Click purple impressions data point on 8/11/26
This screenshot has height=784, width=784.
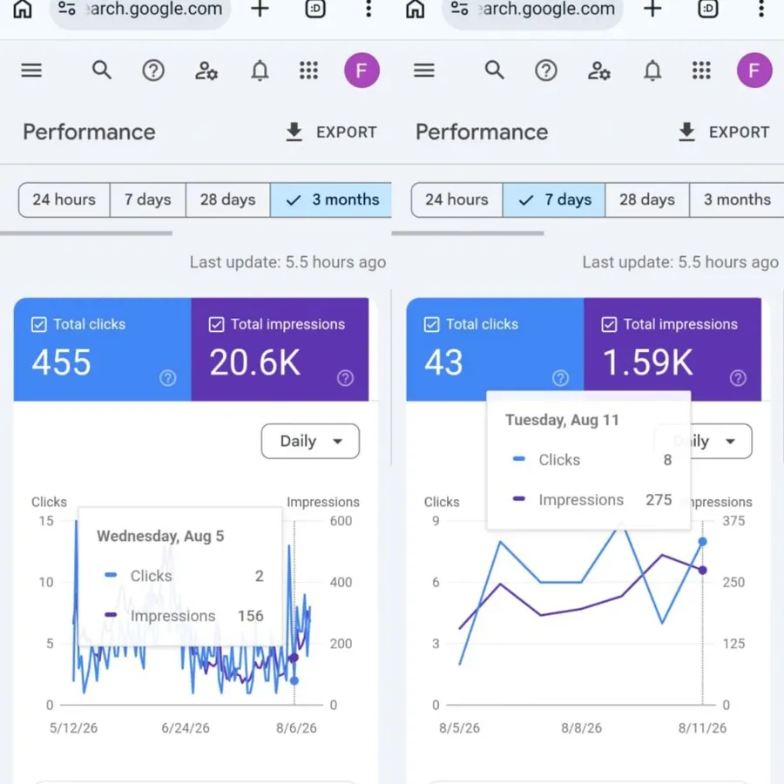tap(702, 570)
